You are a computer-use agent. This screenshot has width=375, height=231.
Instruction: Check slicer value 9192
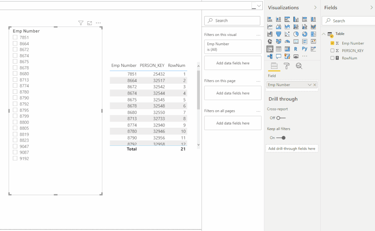pyautogui.click(x=15, y=158)
